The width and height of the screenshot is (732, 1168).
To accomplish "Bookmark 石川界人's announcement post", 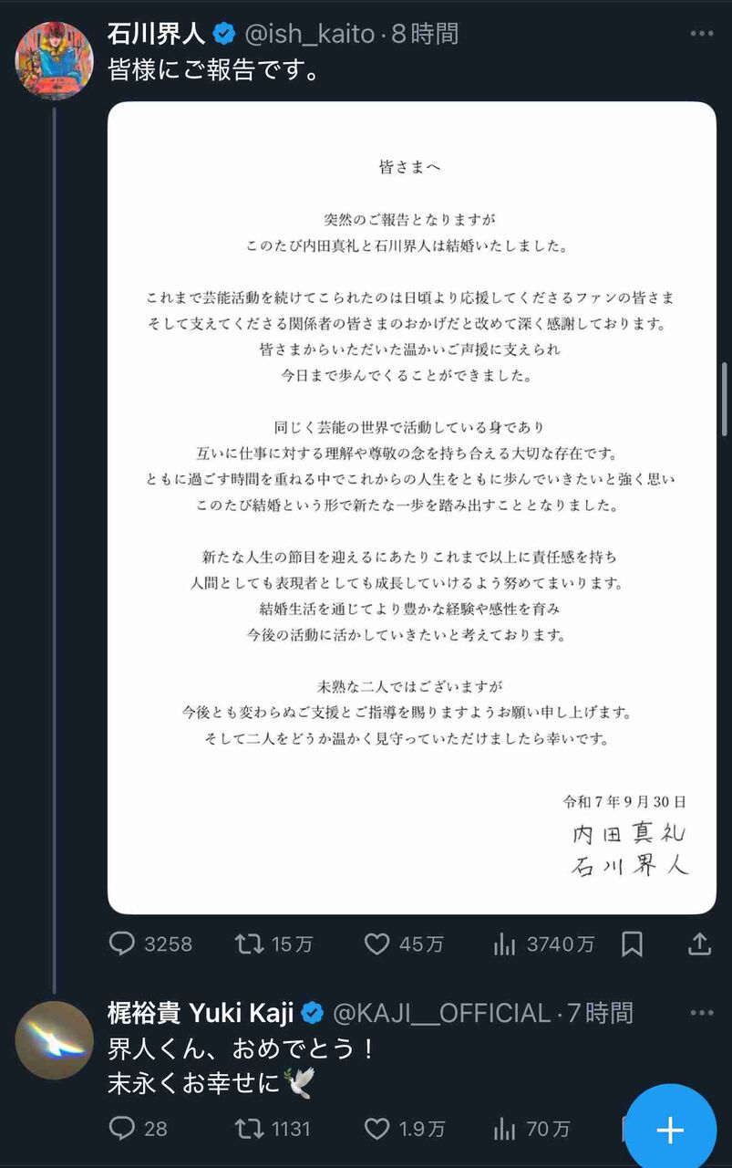I will [632, 944].
